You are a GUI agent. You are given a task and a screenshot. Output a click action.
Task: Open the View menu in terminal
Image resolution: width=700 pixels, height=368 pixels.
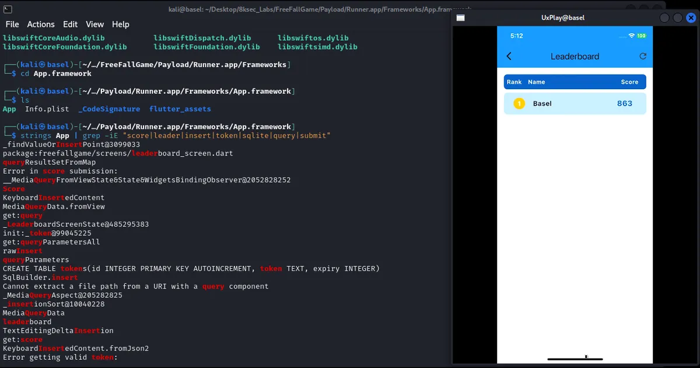coord(95,24)
